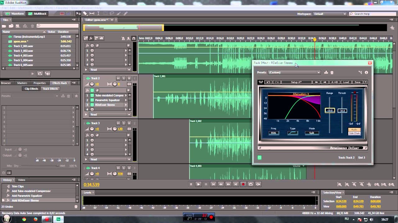Click the EQ bars icon above tracks
This screenshot has width=398, height=223.
pos(102,38)
